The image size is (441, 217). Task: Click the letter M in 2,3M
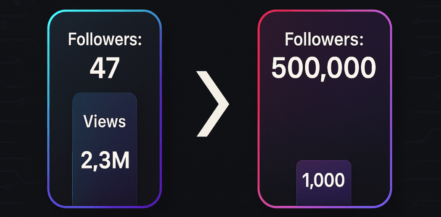point(121,160)
